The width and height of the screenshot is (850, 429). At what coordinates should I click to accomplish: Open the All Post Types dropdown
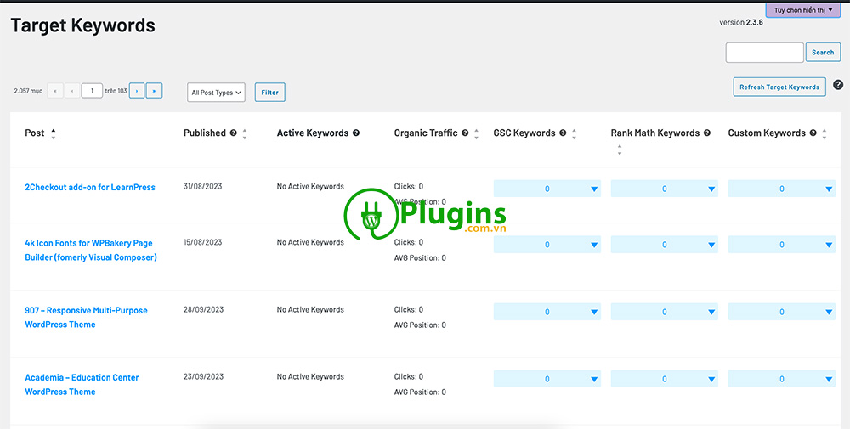216,93
